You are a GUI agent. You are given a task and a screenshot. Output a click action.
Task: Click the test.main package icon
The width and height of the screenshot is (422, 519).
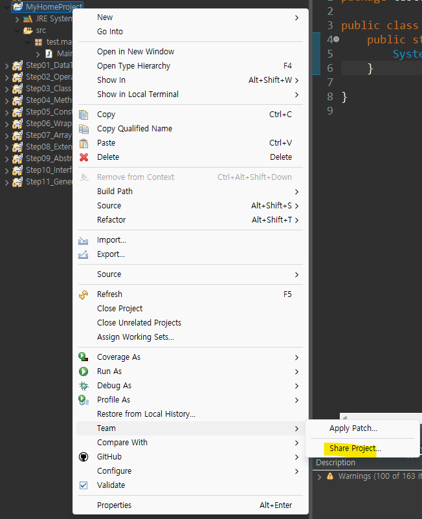pyautogui.click(x=38, y=42)
